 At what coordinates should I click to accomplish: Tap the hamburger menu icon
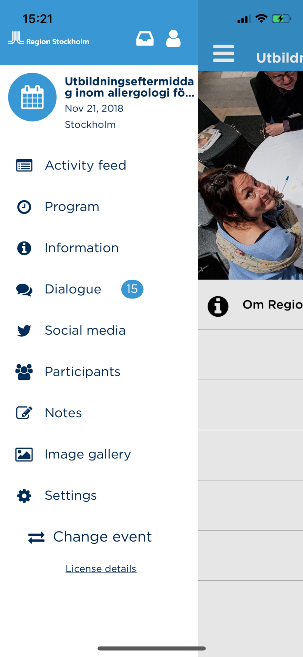pos(224,54)
